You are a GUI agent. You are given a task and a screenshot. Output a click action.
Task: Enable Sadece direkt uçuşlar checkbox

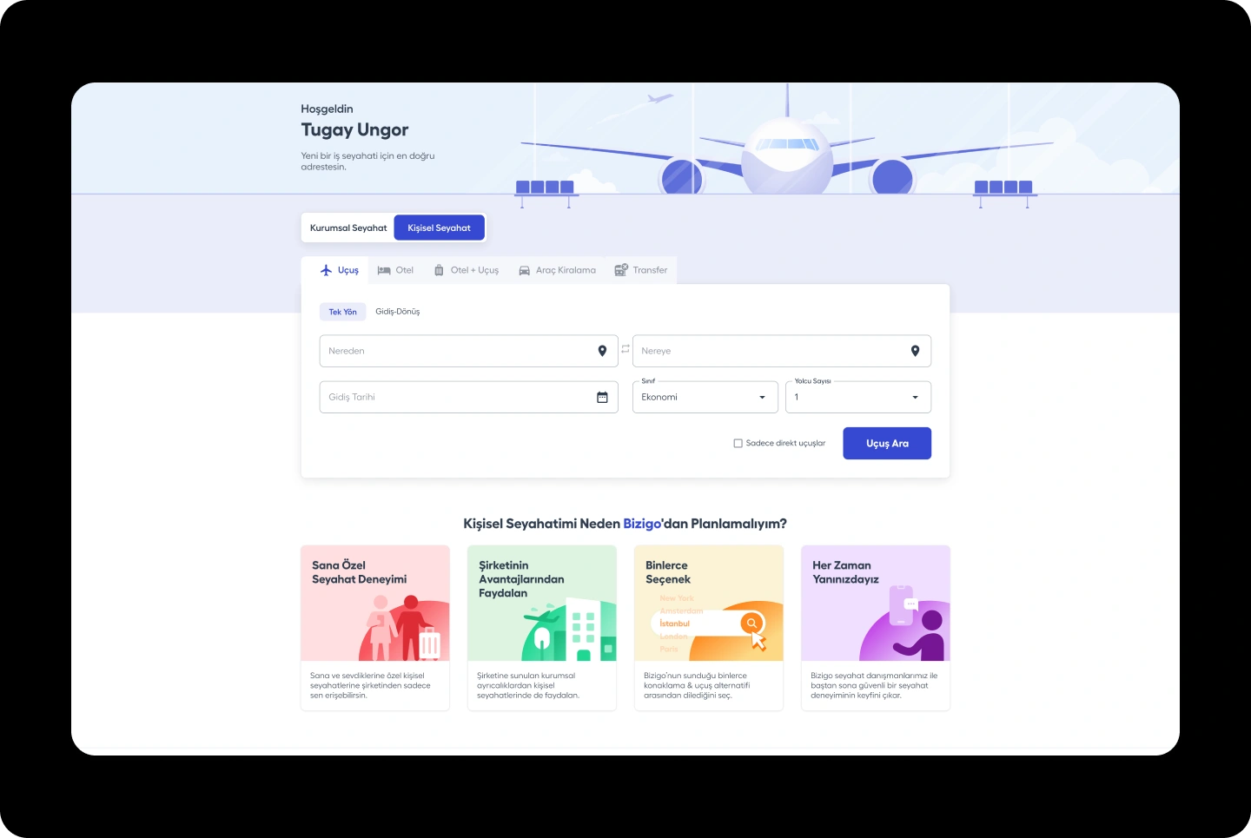coord(738,443)
